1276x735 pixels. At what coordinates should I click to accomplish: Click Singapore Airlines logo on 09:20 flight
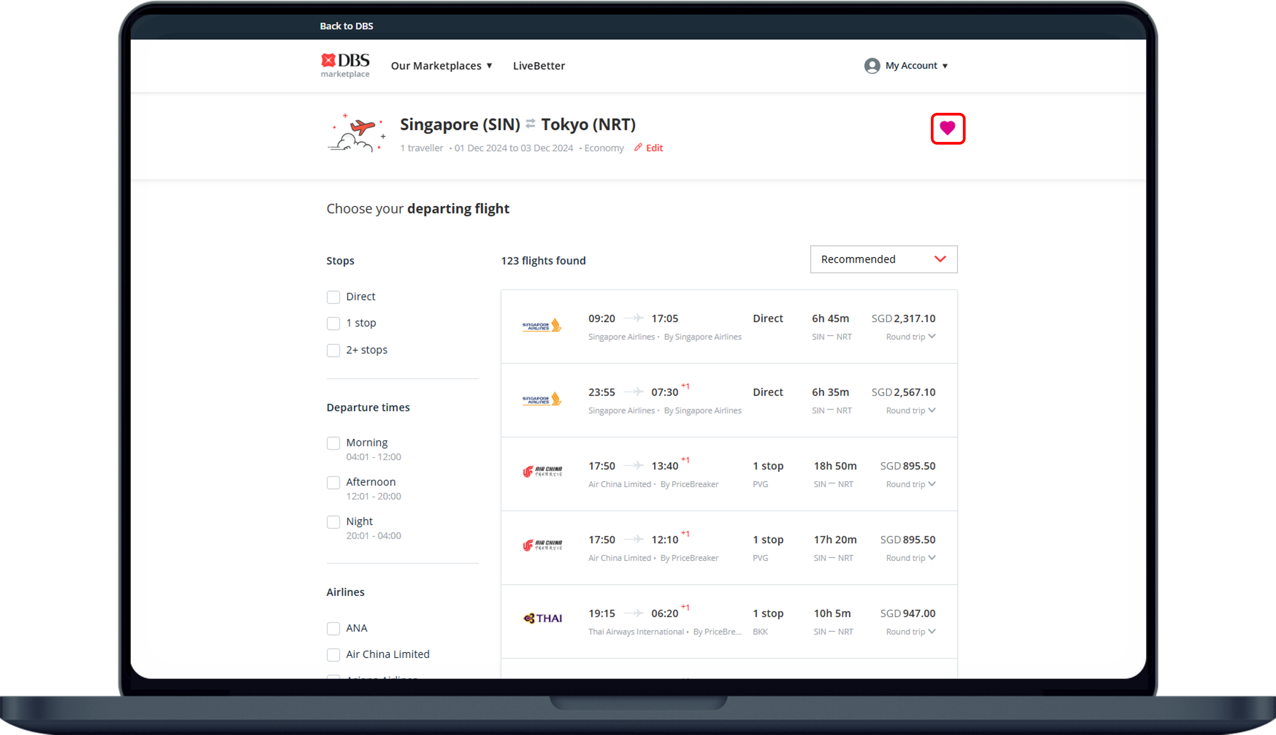[541, 325]
